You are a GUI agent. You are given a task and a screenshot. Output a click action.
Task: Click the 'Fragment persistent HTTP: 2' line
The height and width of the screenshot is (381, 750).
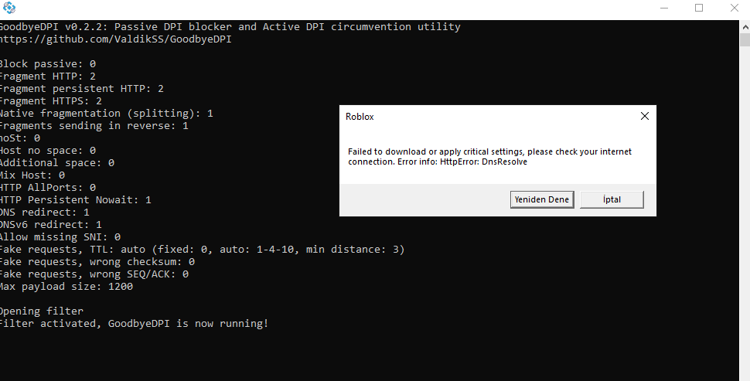81,88
